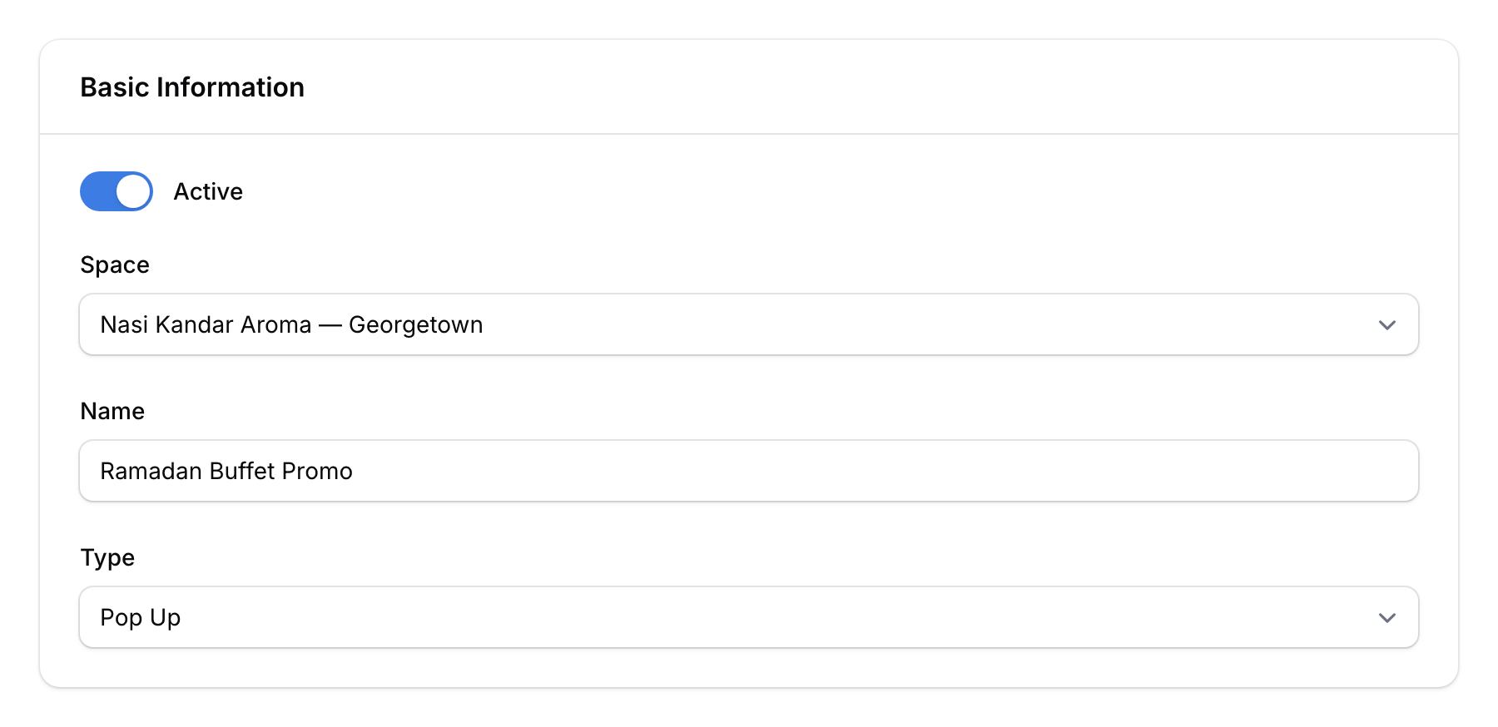This screenshot has height=727, width=1498.
Task: Click the Type field chevron arrow
Action: point(1386,617)
